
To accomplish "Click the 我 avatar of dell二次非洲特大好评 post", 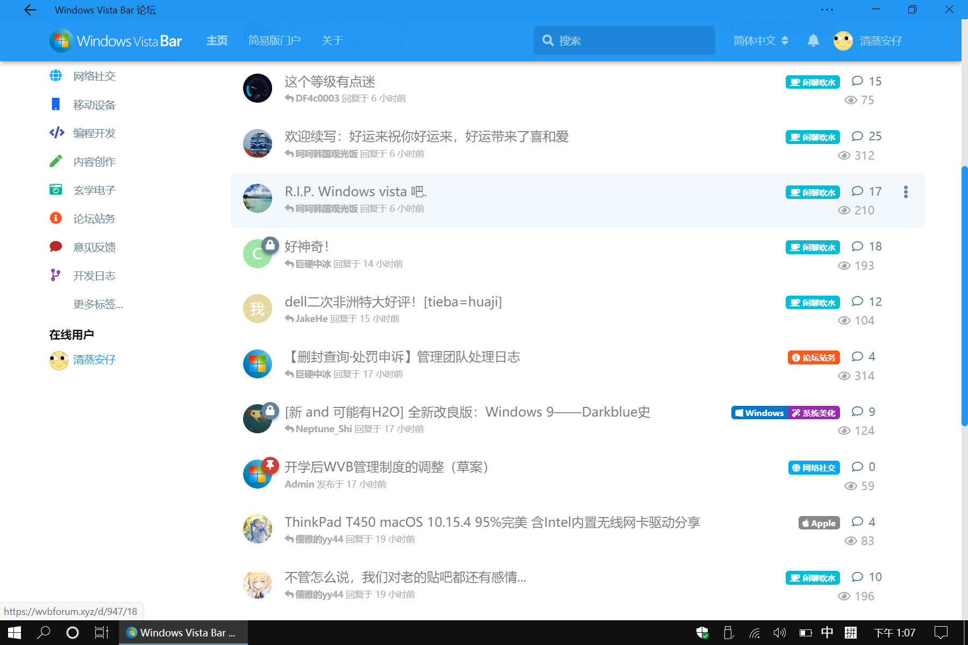I will coord(258,309).
